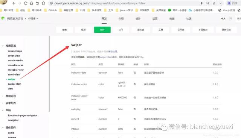Bookmark the page with the toolbar star outline
The height and width of the screenshot is (138, 241).
43,3
